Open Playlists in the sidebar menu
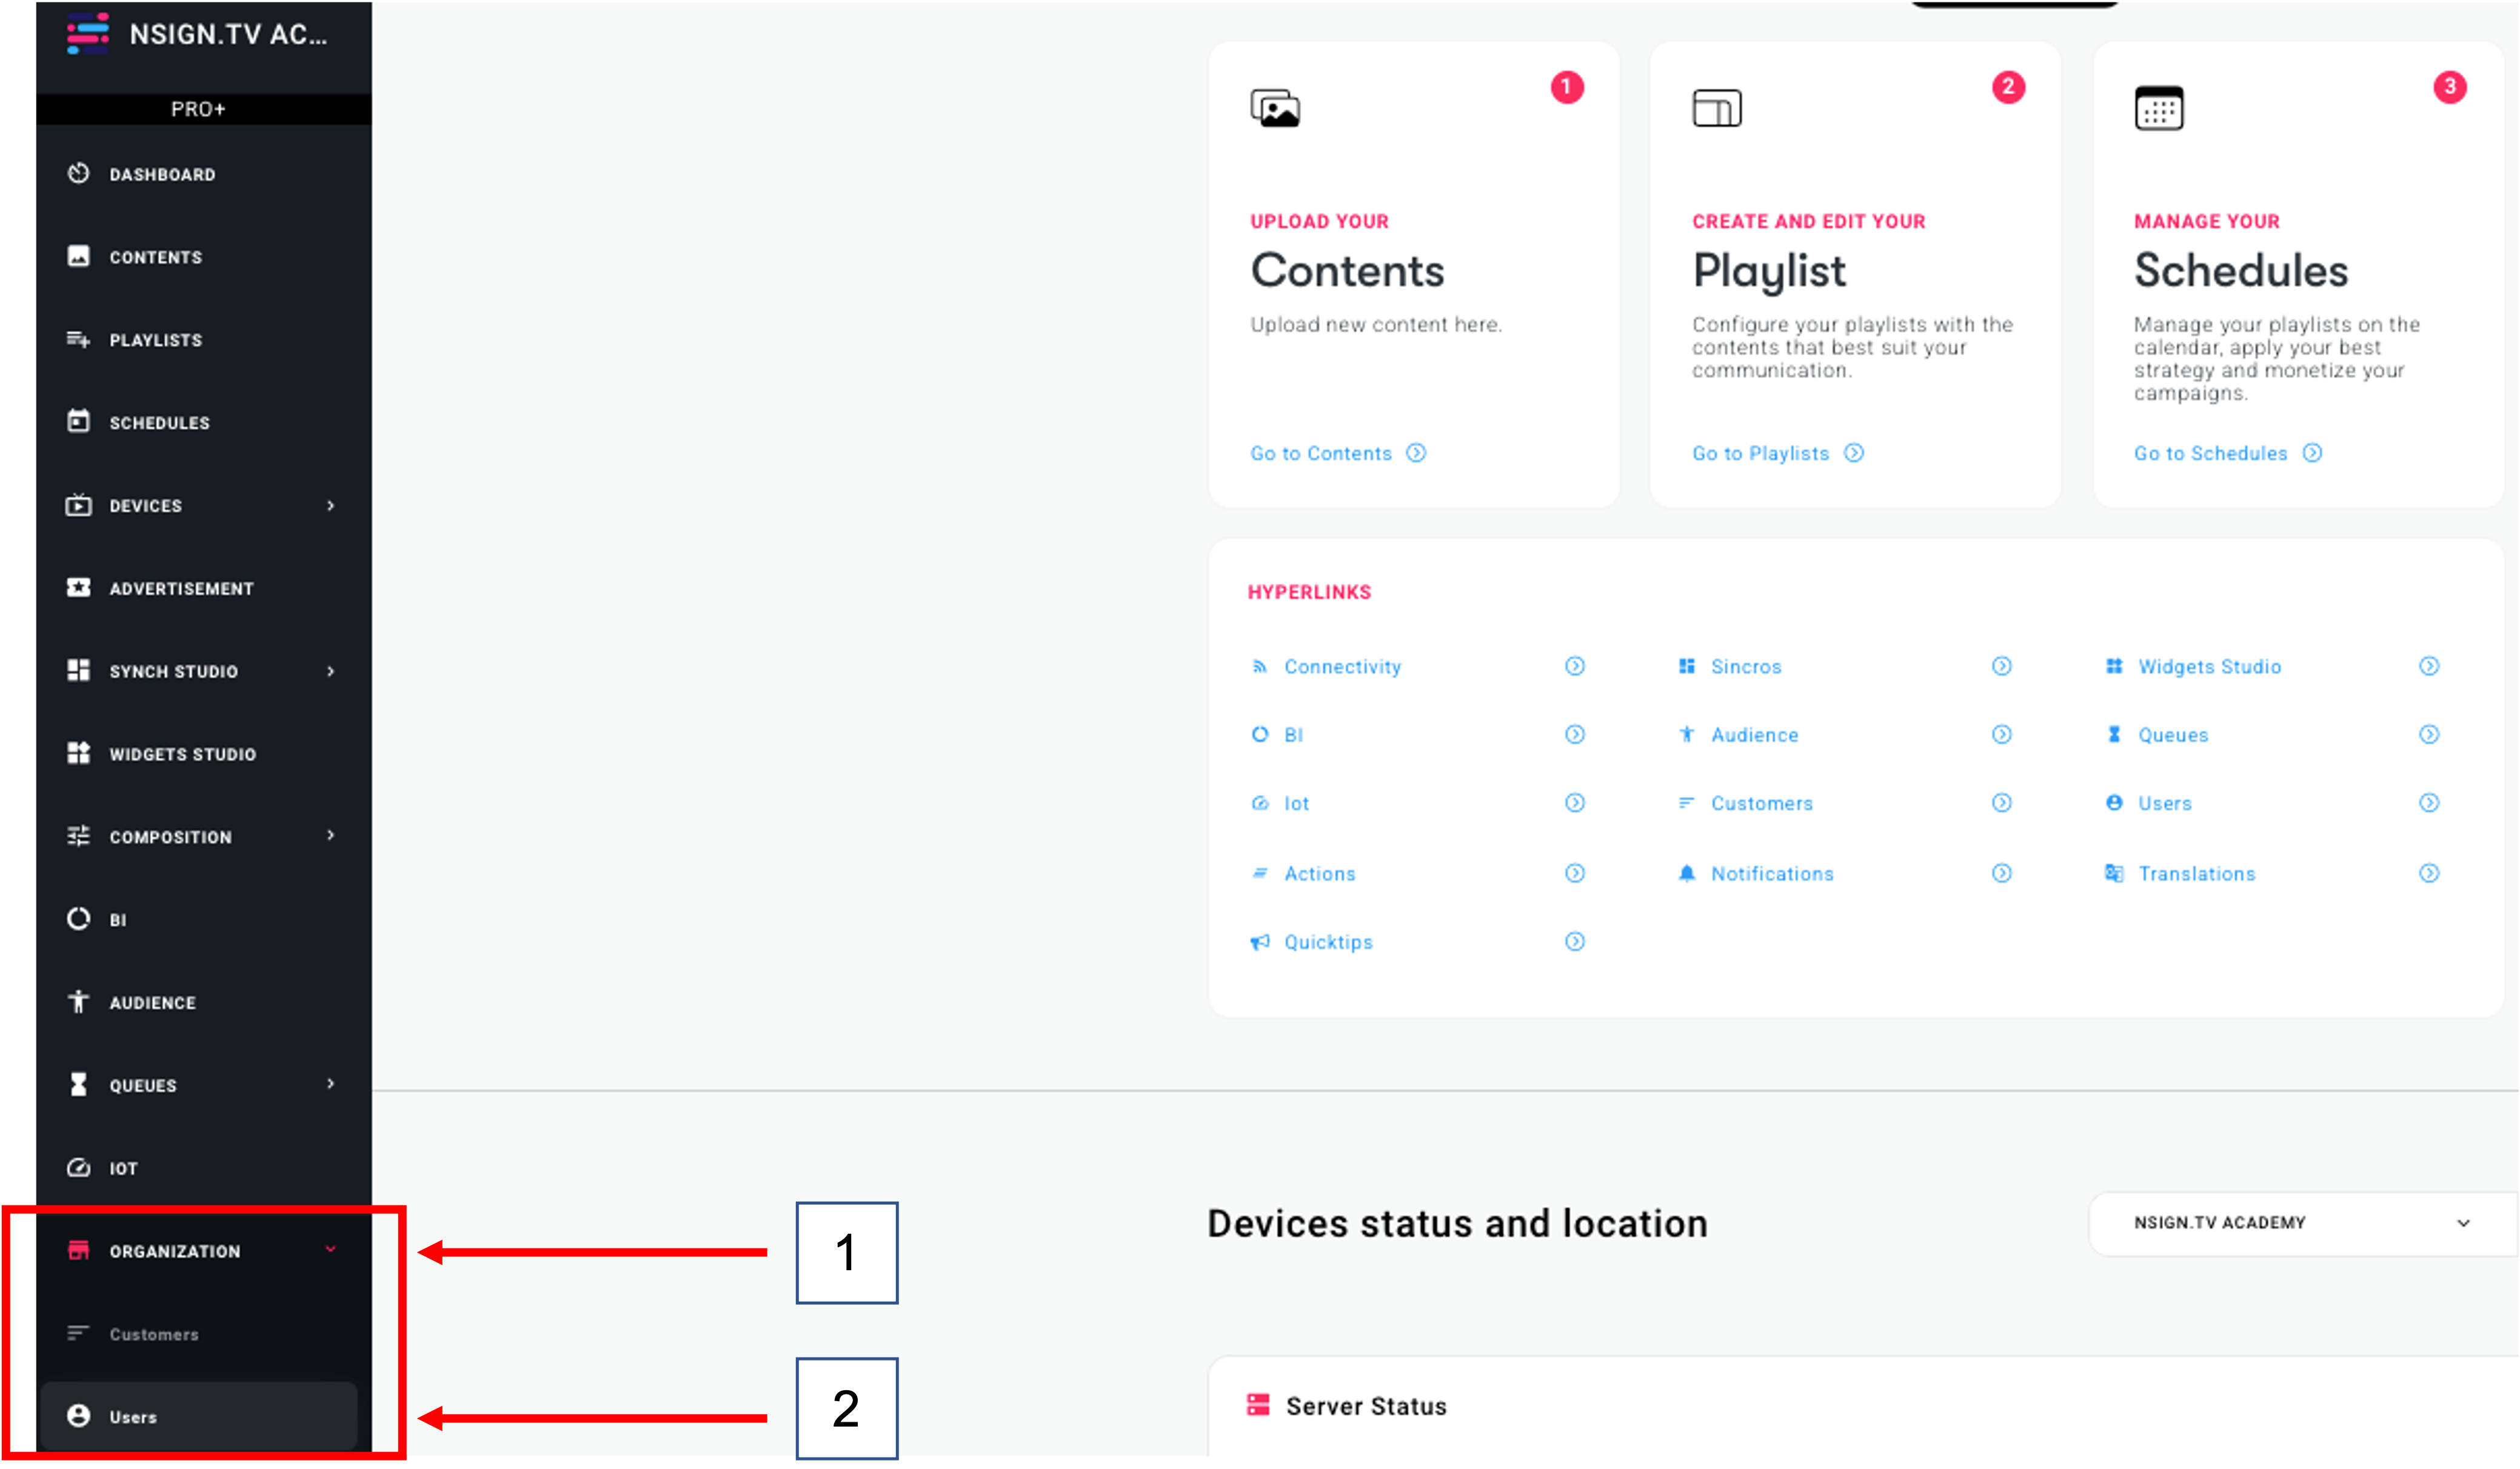 point(156,340)
